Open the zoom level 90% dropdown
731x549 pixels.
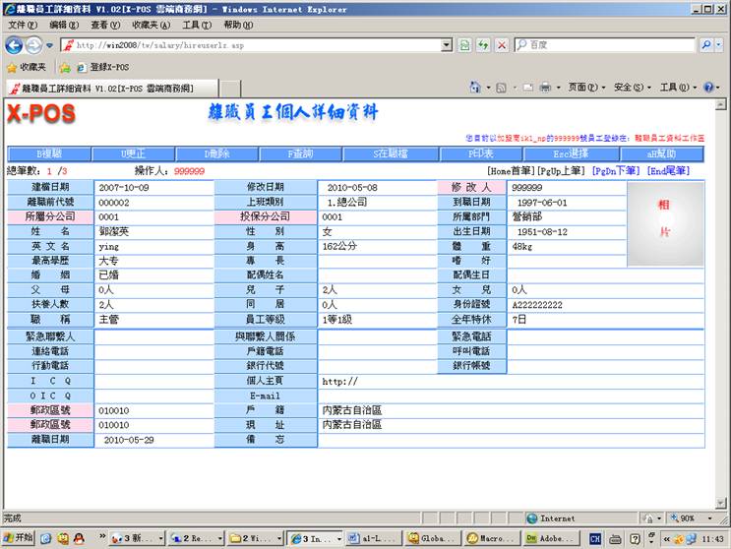pyautogui.click(x=694, y=518)
